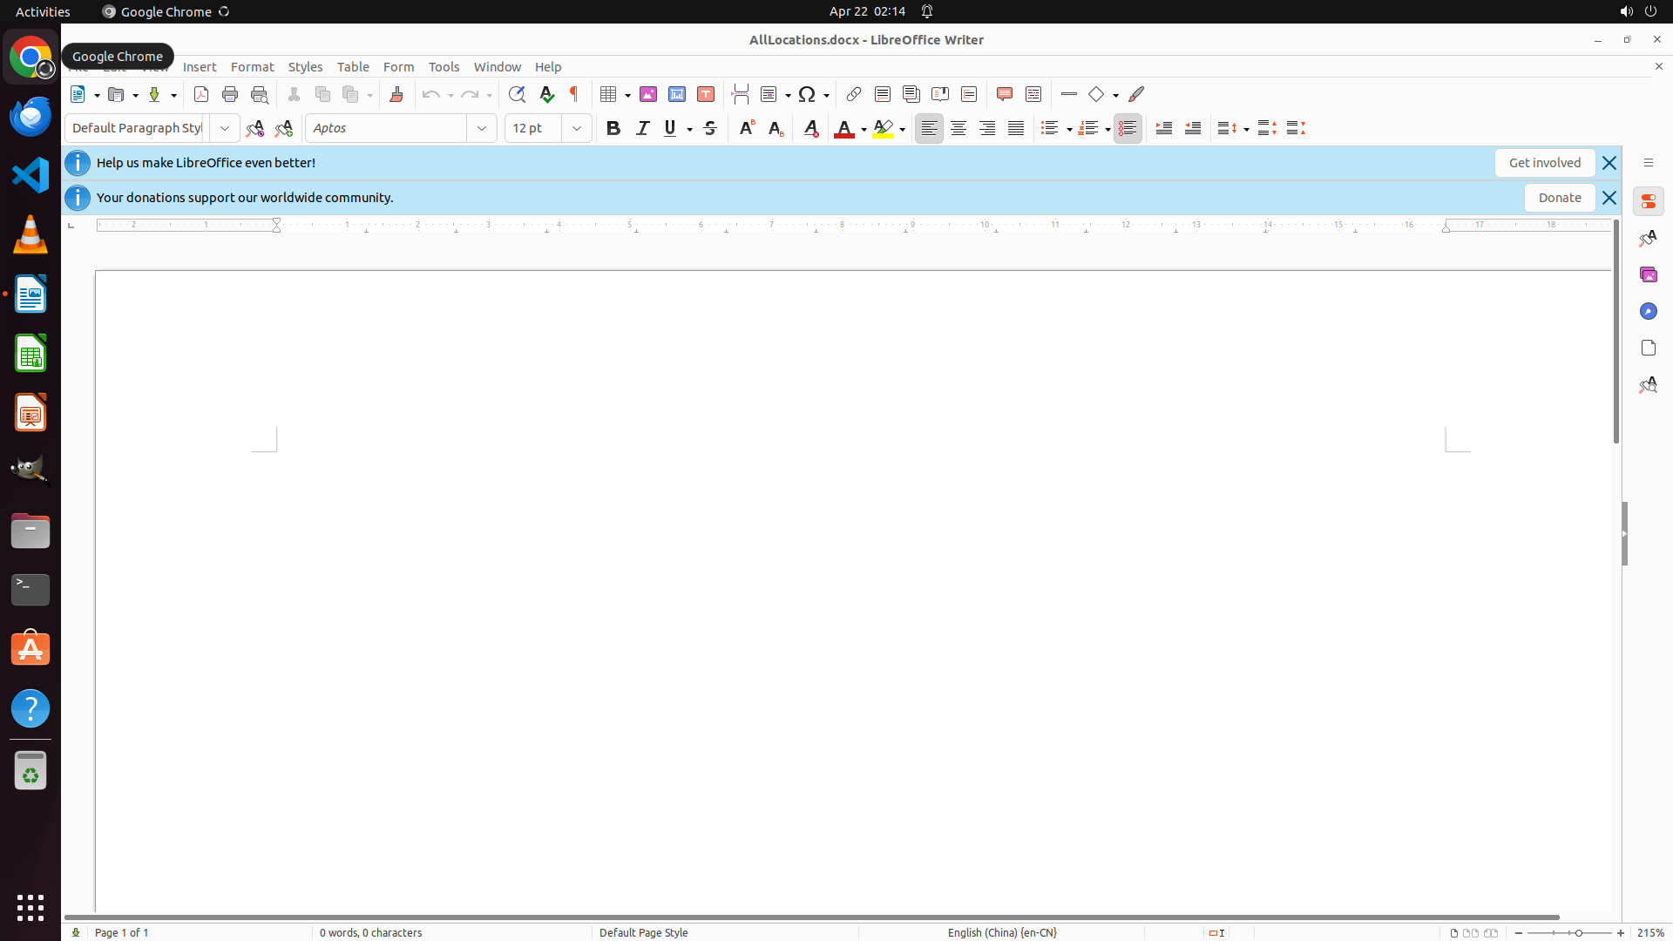
Task: Insert a hyperlink using the link icon
Action: click(x=854, y=94)
